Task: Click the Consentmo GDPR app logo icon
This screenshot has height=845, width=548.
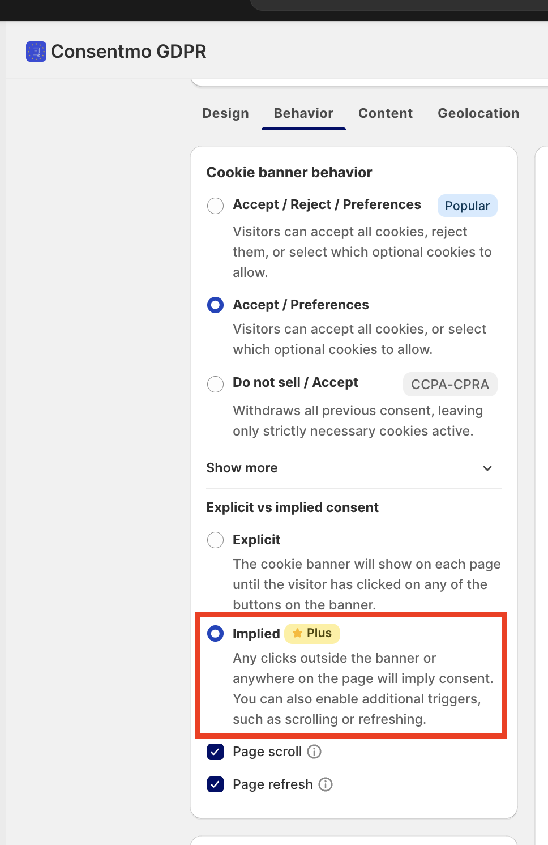Action: pyautogui.click(x=36, y=52)
